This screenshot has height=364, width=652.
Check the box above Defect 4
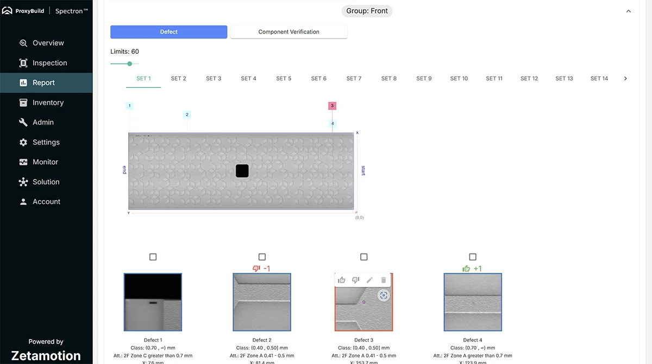(x=473, y=257)
